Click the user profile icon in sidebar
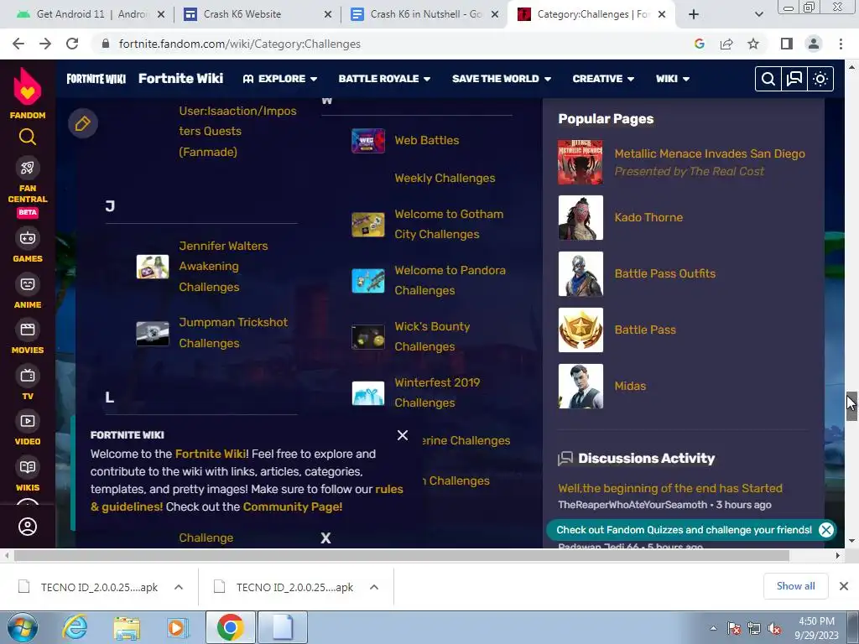Viewport: 859px width, 644px height. tap(28, 527)
